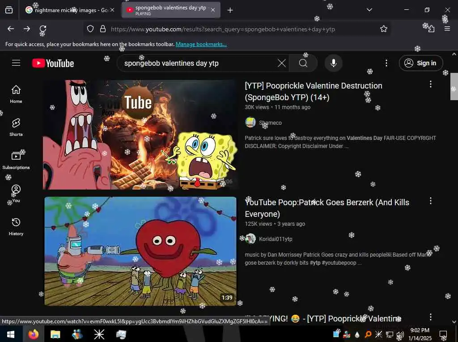Open Firefox View icon in the tab bar
458x342 pixels.
click(9, 10)
